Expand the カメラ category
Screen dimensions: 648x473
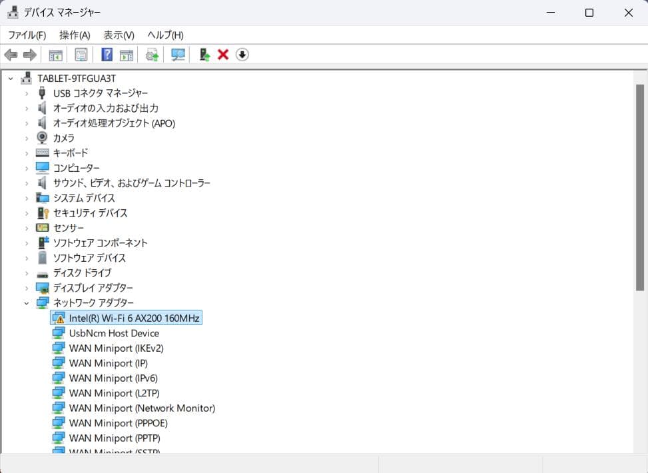(x=27, y=138)
